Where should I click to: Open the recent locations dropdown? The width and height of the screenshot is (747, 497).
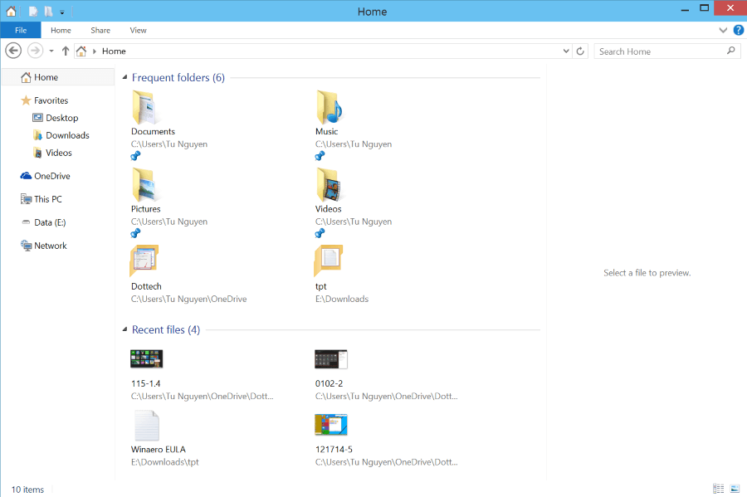click(x=51, y=51)
